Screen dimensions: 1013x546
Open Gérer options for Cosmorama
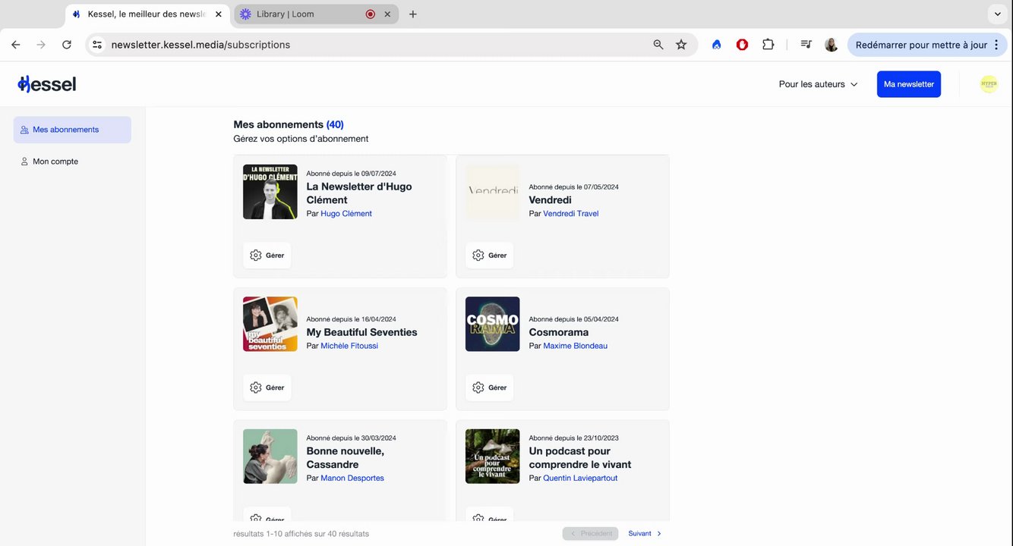pyautogui.click(x=489, y=388)
